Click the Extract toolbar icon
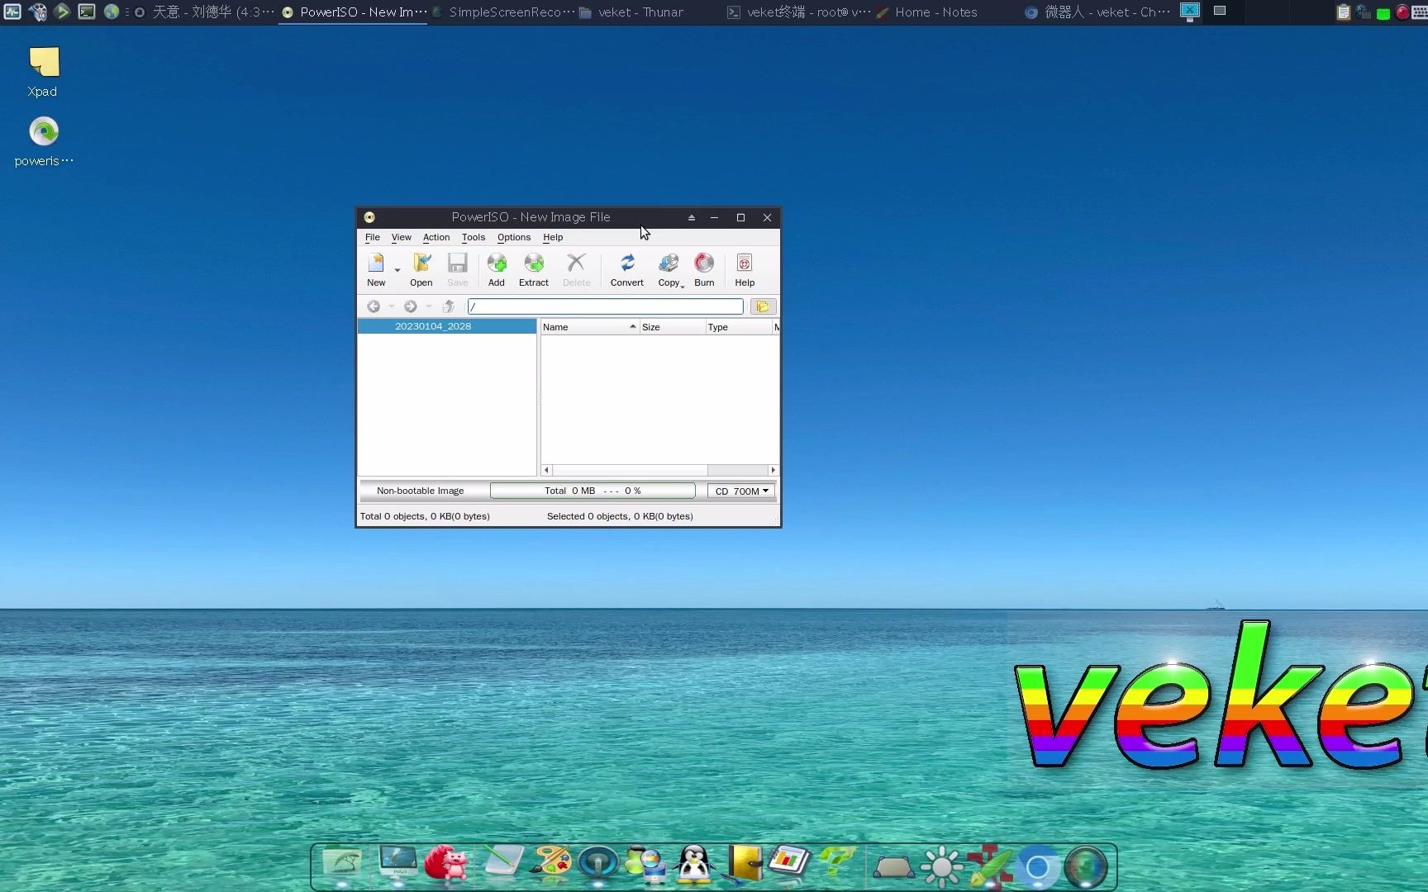The width and height of the screenshot is (1428, 892). pos(534,270)
